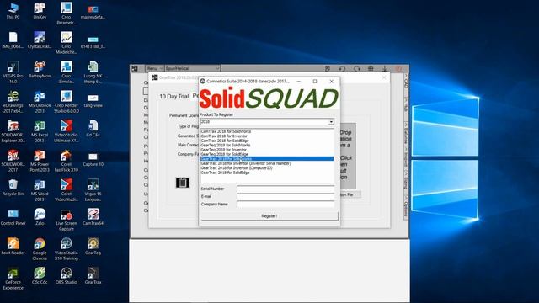Open OBS Studio desktop shortcut
539x303 pixels.
[x=67, y=276]
